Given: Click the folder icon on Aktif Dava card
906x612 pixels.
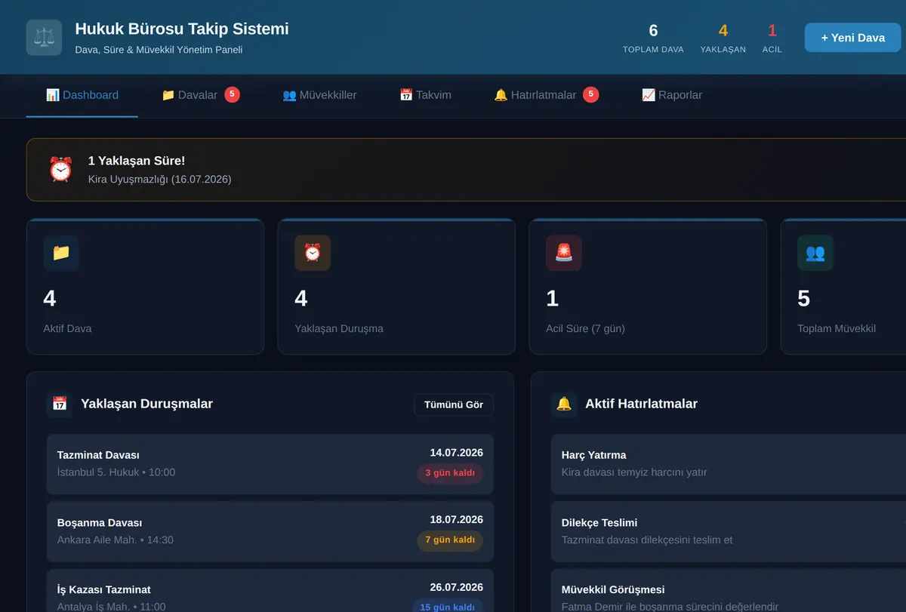Looking at the screenshot, I should (61, 253).
